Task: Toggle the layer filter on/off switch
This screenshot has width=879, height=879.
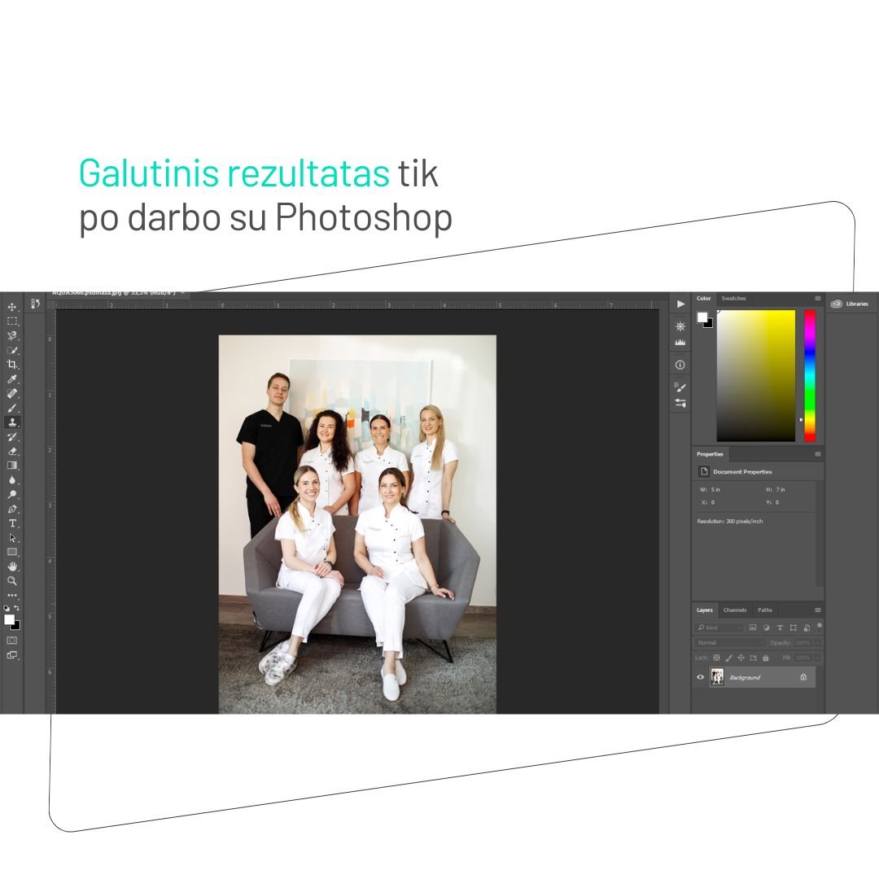Action: (x=819, y=626)
